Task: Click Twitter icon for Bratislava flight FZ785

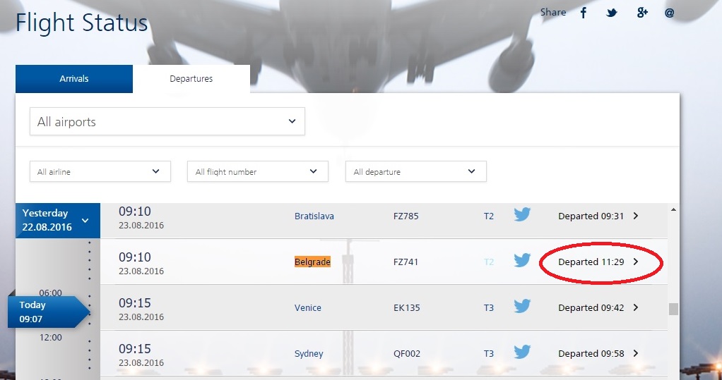Action: (x=522, y=215)
